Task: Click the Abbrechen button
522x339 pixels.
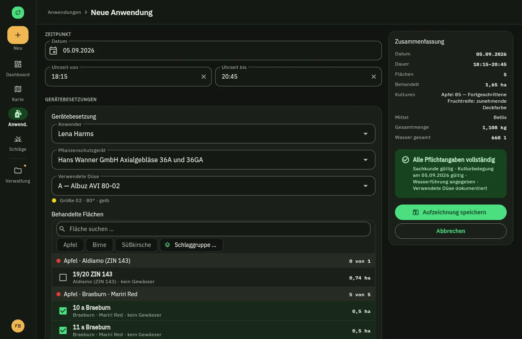Action: [x=451, y=231]
